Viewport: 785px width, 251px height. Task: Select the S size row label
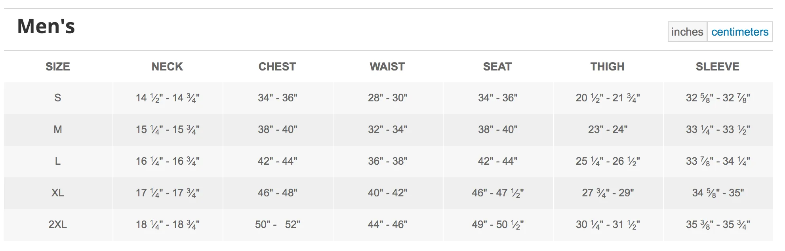pyautogui.click(x=58, y=98)
